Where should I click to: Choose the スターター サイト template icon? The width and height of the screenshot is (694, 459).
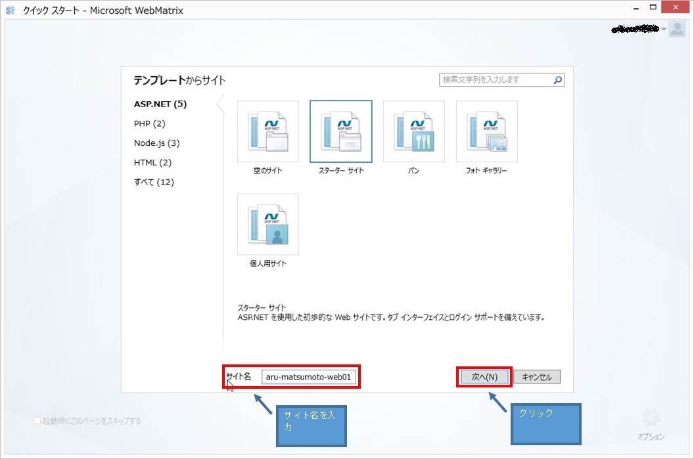click(341, 131)
